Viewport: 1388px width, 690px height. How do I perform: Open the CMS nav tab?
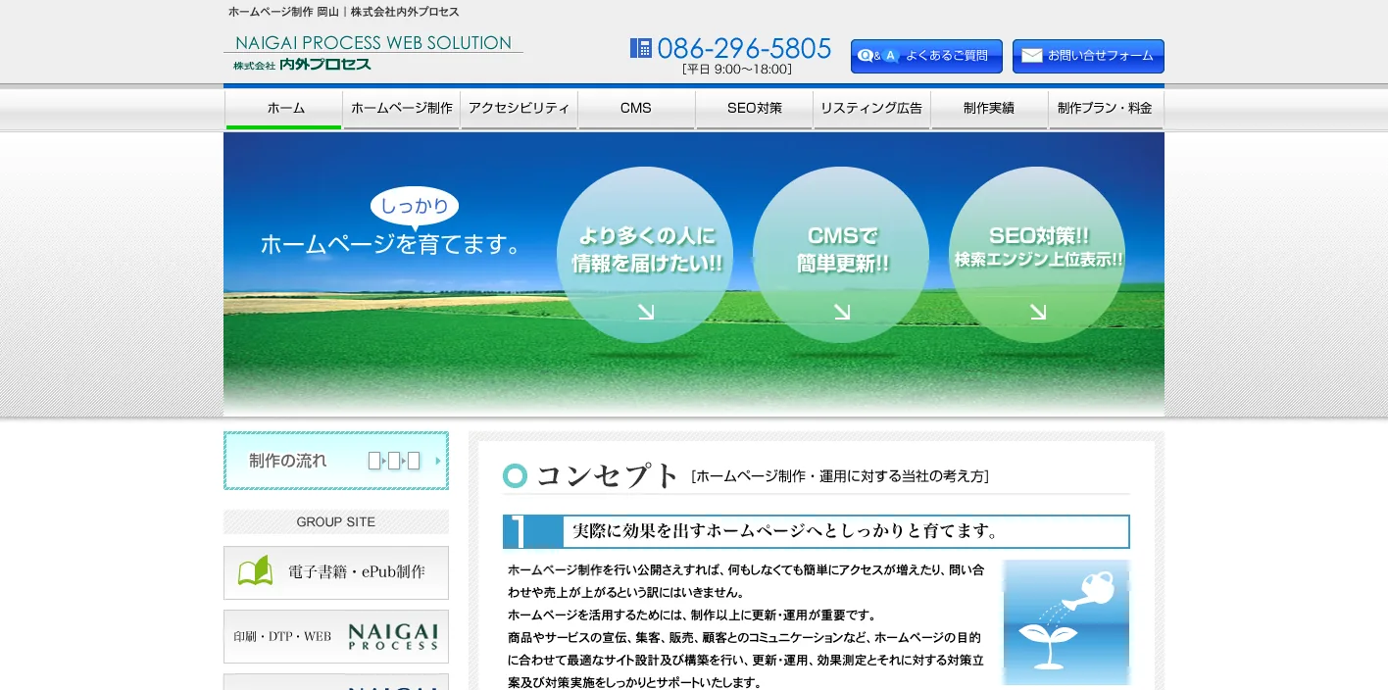pos(636,109)
